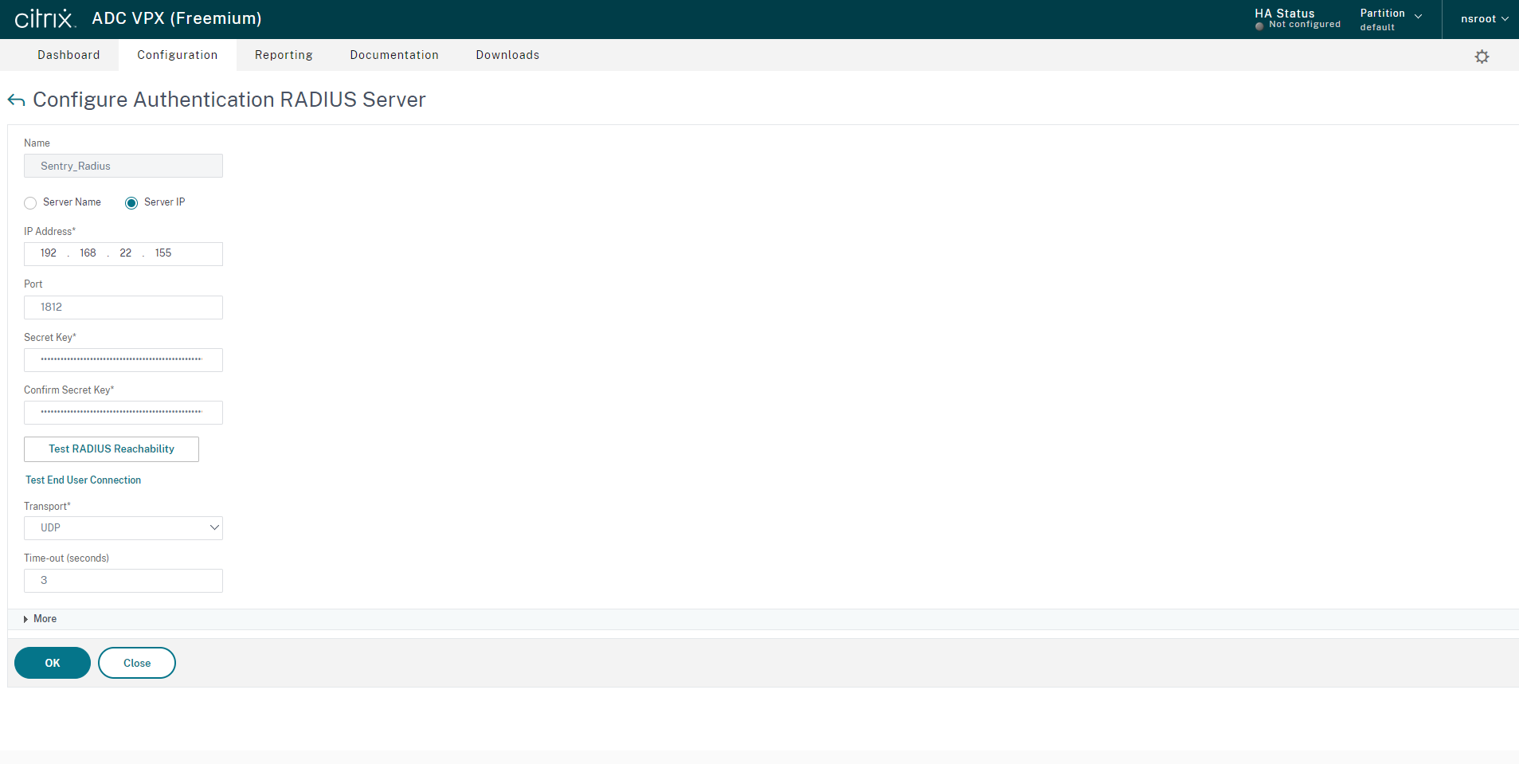Switch to the Reporting tab
The width and height of the screenshot is (1519, 764).
pyautogui.click(x=283, y=55)
